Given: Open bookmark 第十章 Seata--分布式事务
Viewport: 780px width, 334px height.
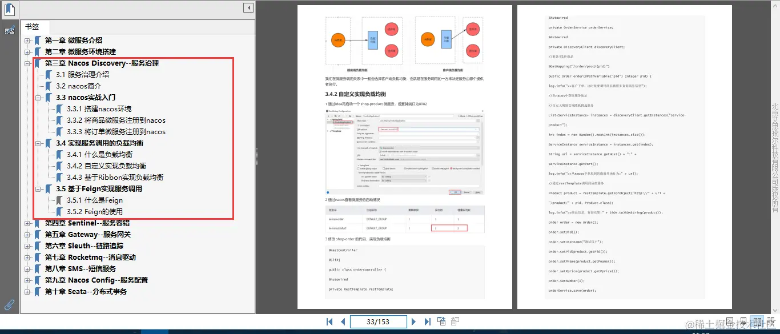Looking at the screenshot, I should click(86, 292).
